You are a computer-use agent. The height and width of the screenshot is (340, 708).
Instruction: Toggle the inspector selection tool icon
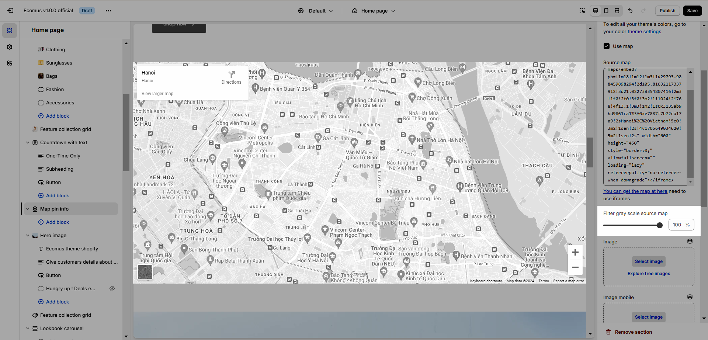582,11
